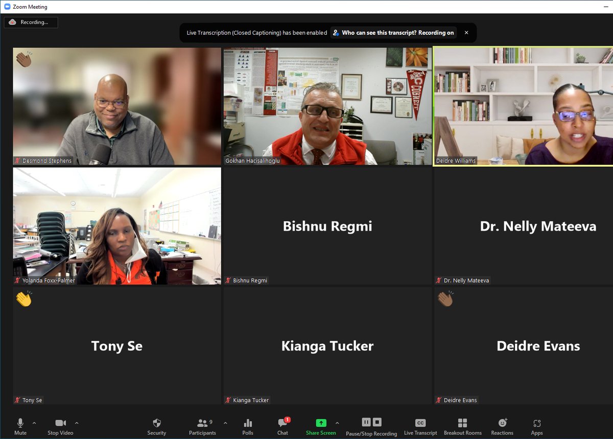Click "Who can see this transcript?" link
Viewport: 613px width, 439px height.
393,33
